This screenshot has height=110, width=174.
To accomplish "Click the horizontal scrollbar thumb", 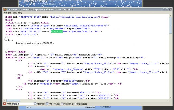I will coord(13,101).
